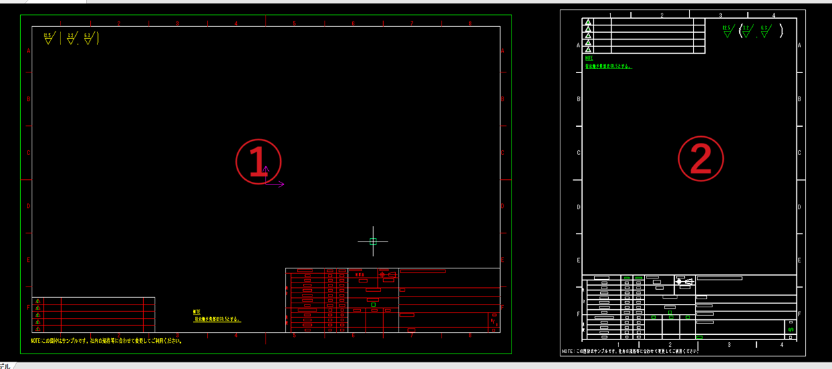The width and height of the screenshot is (832, 369).
Task: Select top revision triangle in drawing 2 table
Action: 588,22
